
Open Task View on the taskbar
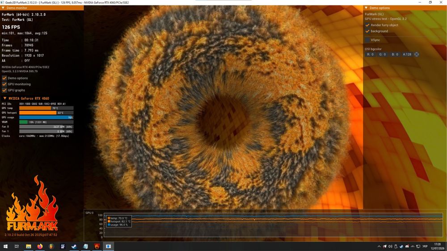(x=17, y=247)
